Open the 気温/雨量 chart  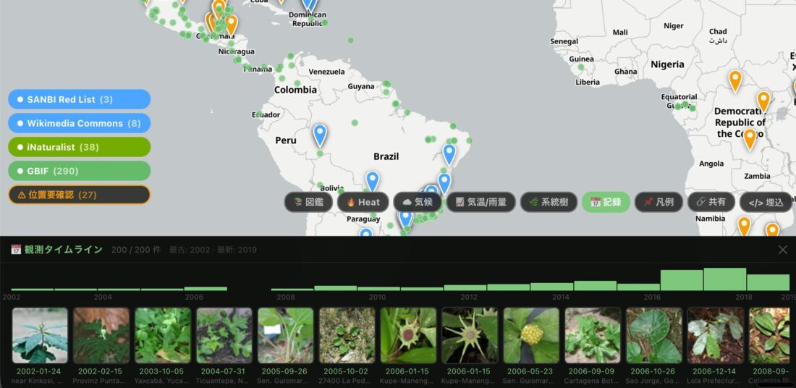pos(480,202)
